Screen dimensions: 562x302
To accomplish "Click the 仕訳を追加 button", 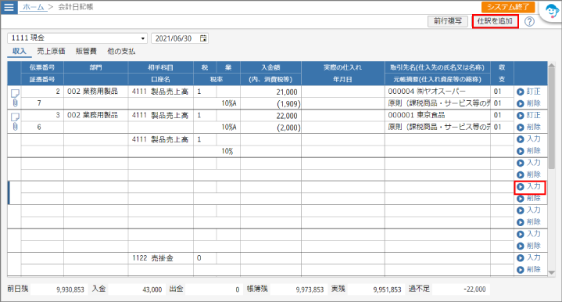I will tap(495, 21).
